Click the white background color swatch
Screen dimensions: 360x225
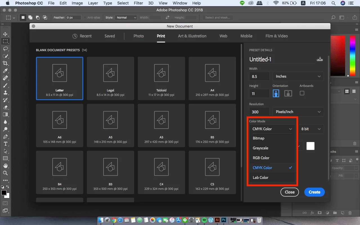pos(310,146)
